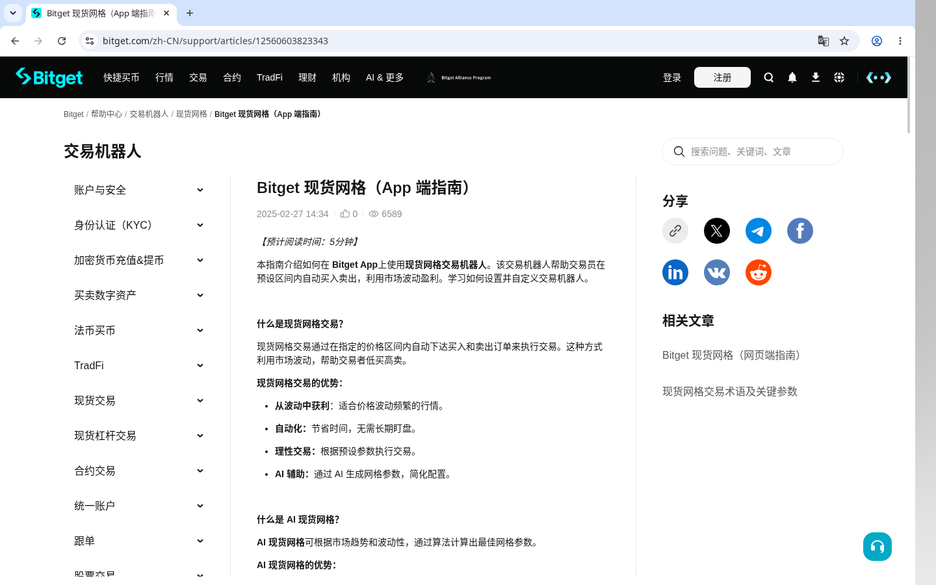
Task: Click 注册 register button
Action: [722, 77]
